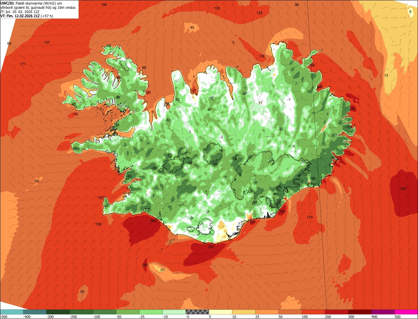
Task: Click the map value '198'
Action: pyautogui.click(x=98, y=224)
